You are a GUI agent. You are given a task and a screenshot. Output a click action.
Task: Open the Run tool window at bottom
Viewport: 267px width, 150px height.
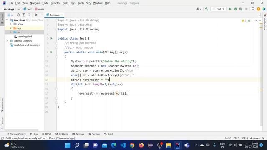(34, 134)
